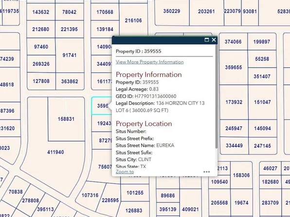Select parcel 170568 on the map
Viewport: 290px width, 217px height.
pyautogui.click(x=105, y=12)
